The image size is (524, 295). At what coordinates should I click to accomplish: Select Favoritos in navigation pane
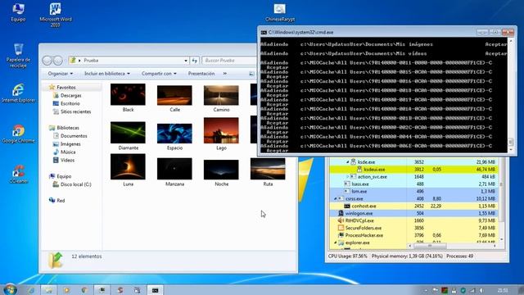(x=66, y=88)
